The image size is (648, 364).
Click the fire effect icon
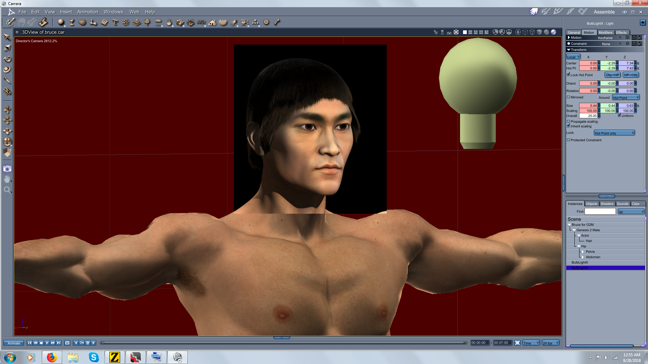coord(169,22)
